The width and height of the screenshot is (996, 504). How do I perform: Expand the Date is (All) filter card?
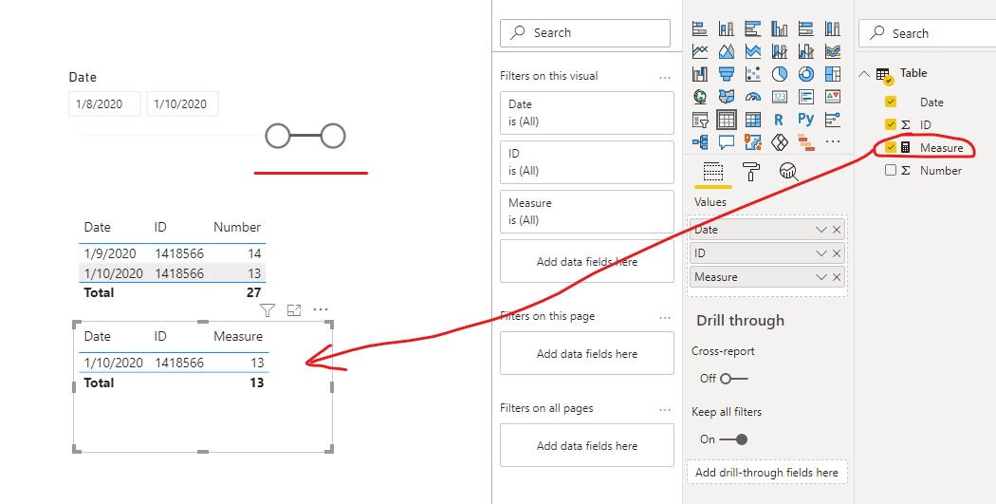pyautogui.click(x=587, y=113)
